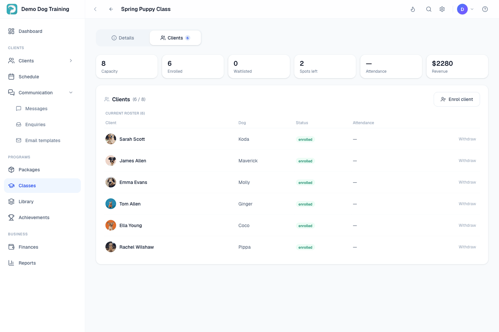Click the Enrol client button
Screen dimensions: 499x332
point(457,99)
